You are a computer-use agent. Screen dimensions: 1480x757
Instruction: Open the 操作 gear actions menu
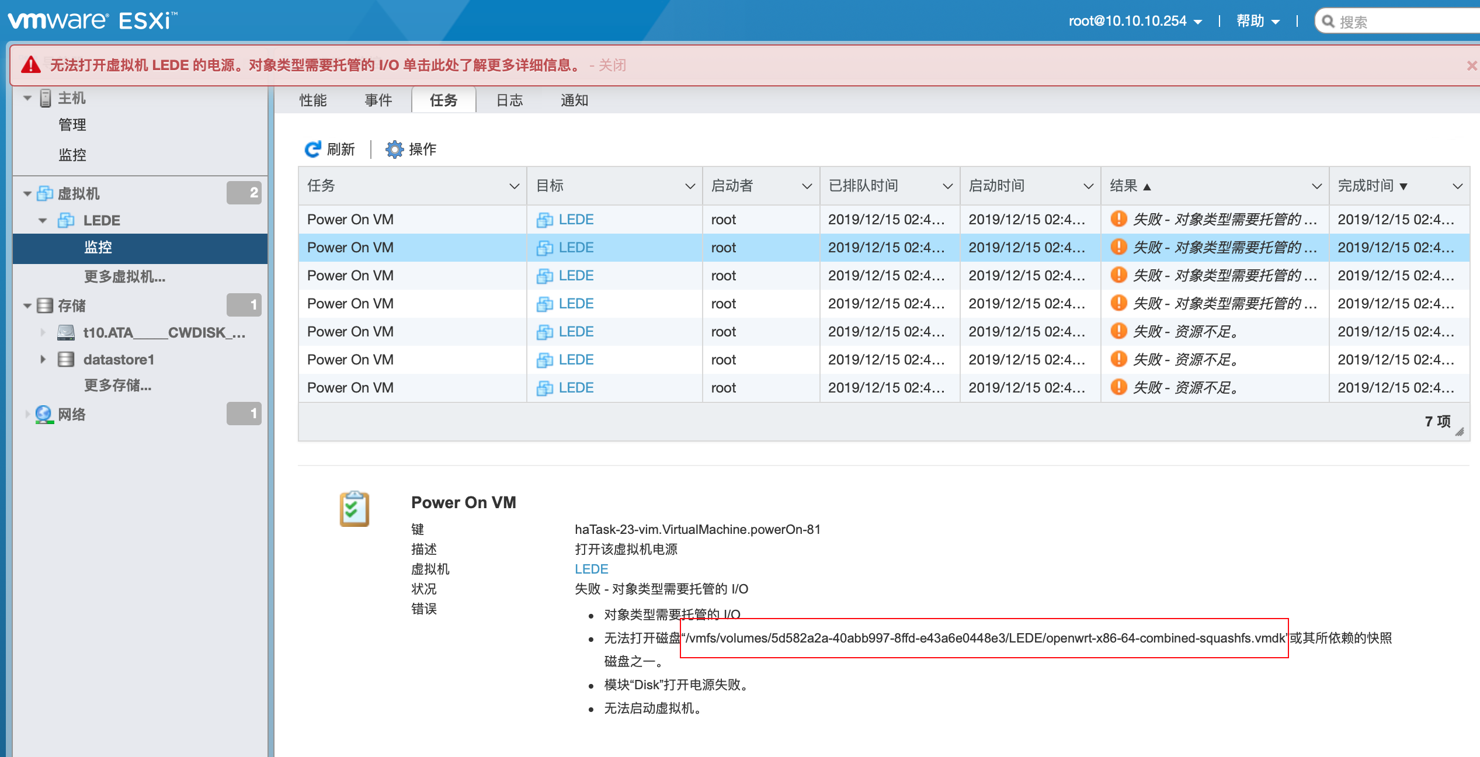411,150
